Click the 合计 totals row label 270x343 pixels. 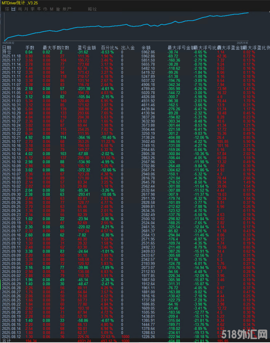point(7,340)
